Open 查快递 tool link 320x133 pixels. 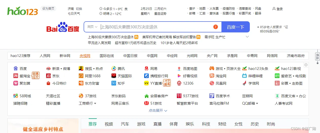214,13
